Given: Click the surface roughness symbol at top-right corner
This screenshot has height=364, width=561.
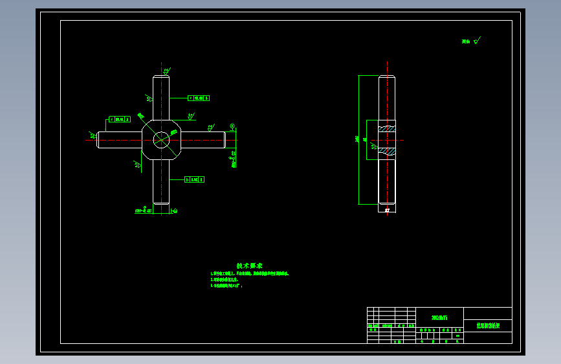Looking at the screenshot, I should [477, 40].
